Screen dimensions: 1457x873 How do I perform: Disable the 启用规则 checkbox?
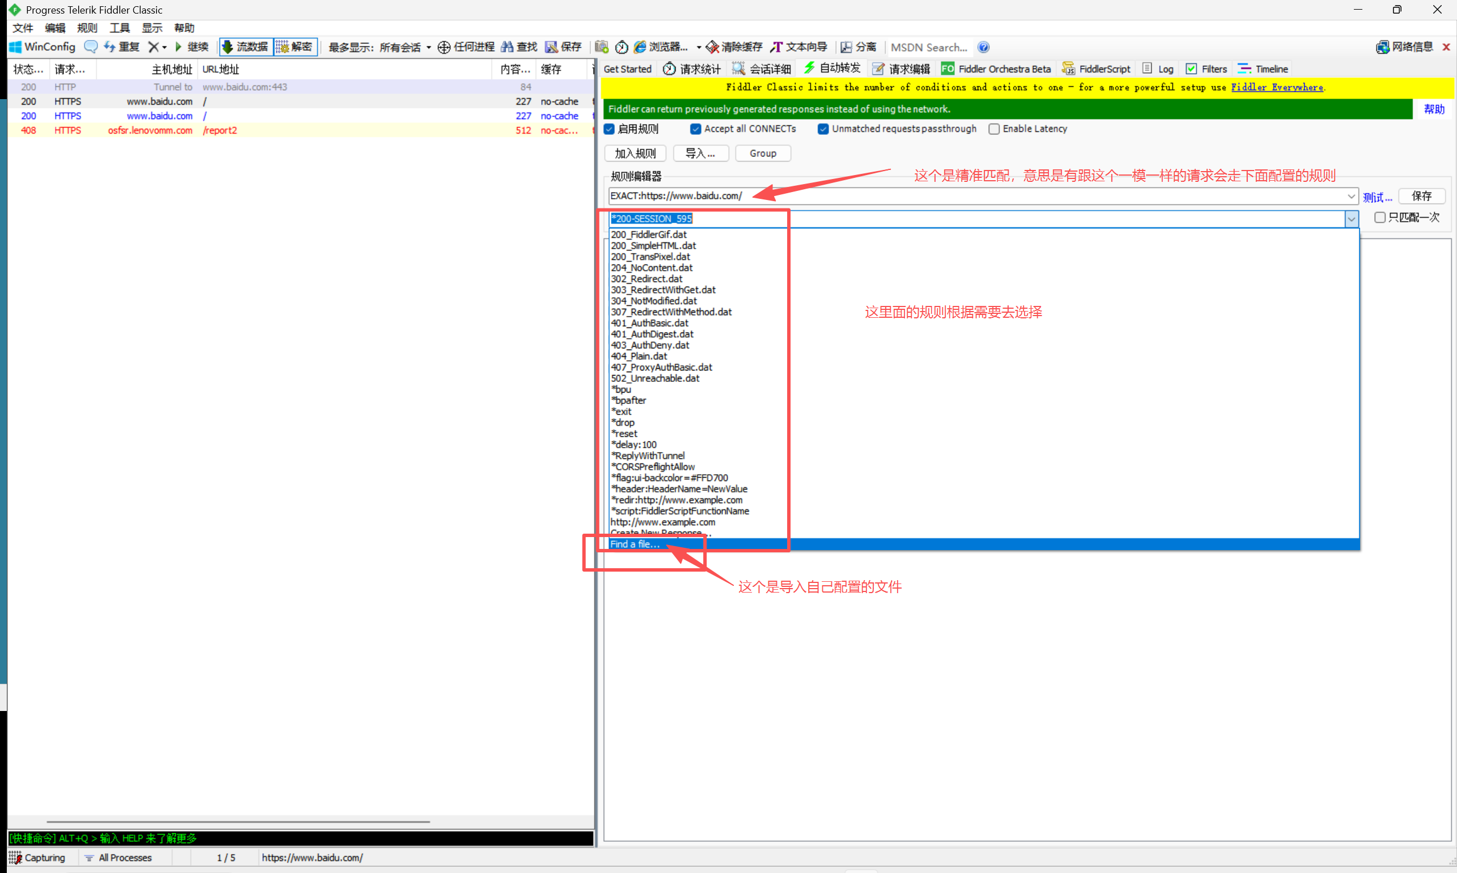point(610,129)
